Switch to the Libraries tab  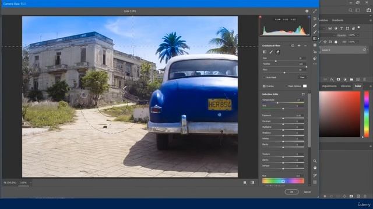pyautogui.click(x=346, y=86)
